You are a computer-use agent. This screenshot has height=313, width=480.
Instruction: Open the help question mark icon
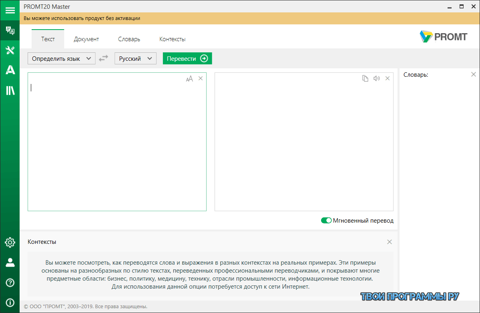coord(10,283)
